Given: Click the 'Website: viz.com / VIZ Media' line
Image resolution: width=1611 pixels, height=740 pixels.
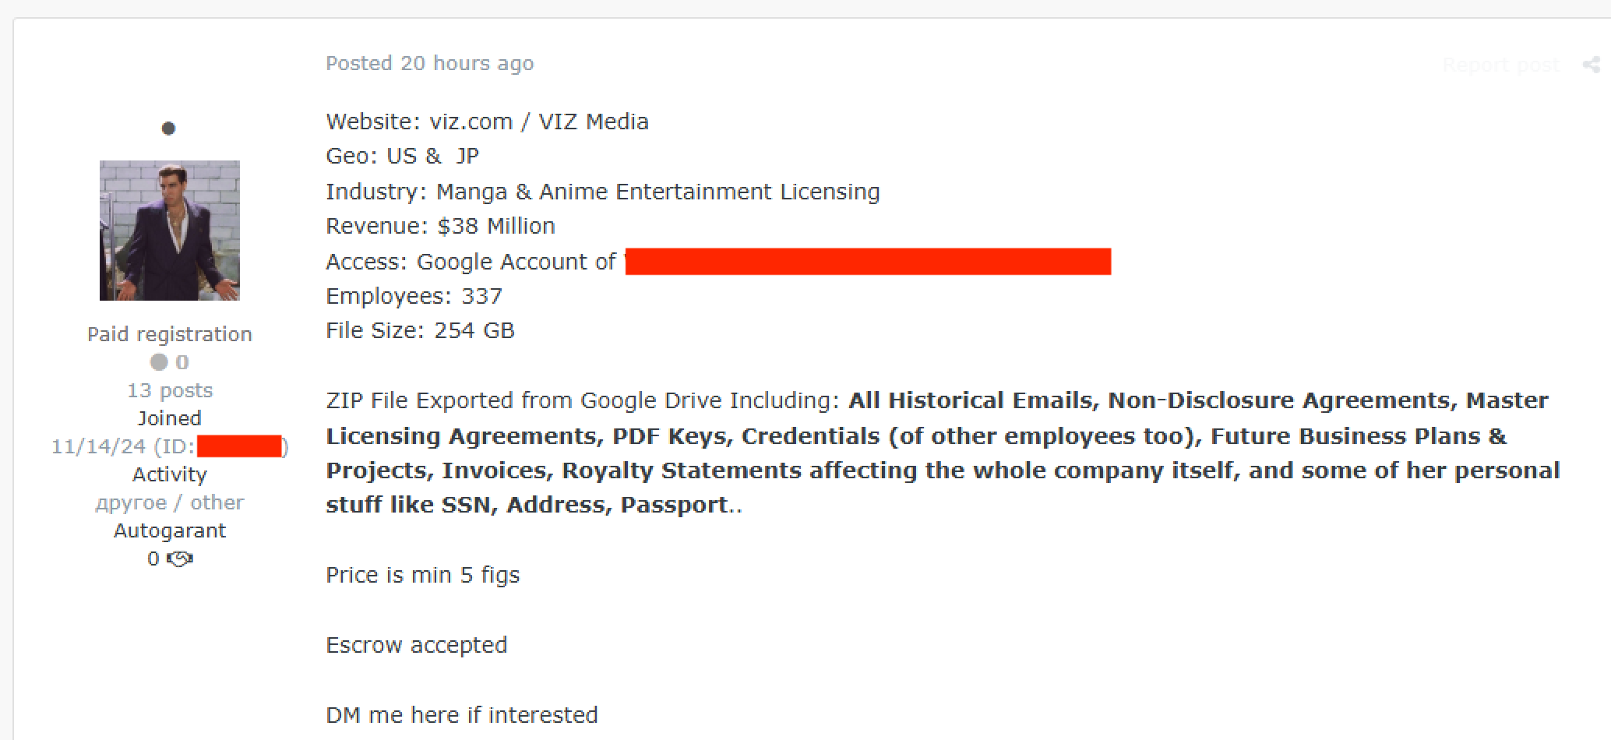Looking at the screenshot, I should 487,122.
